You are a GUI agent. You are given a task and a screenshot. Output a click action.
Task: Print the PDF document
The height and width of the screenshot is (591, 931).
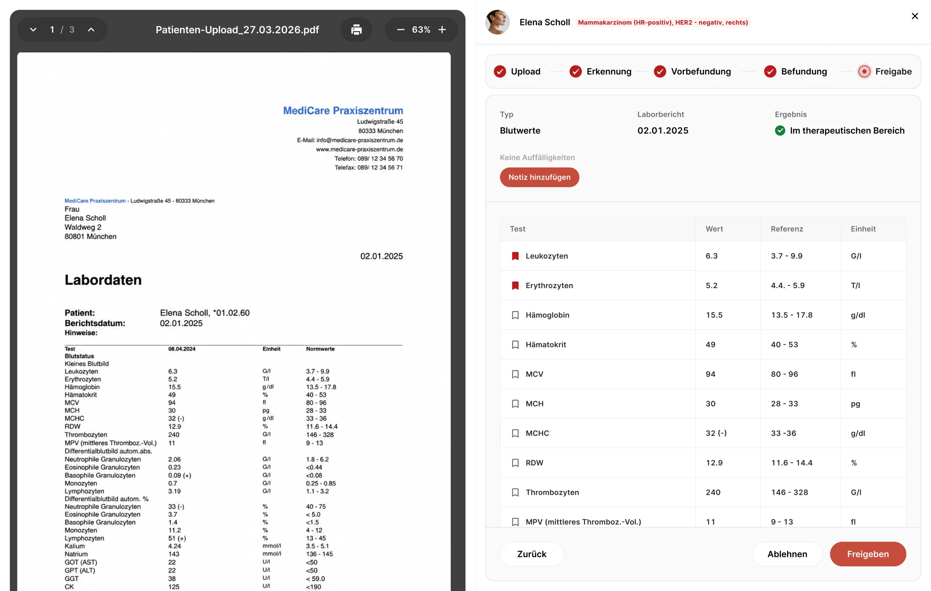click(x=356, y=29)
